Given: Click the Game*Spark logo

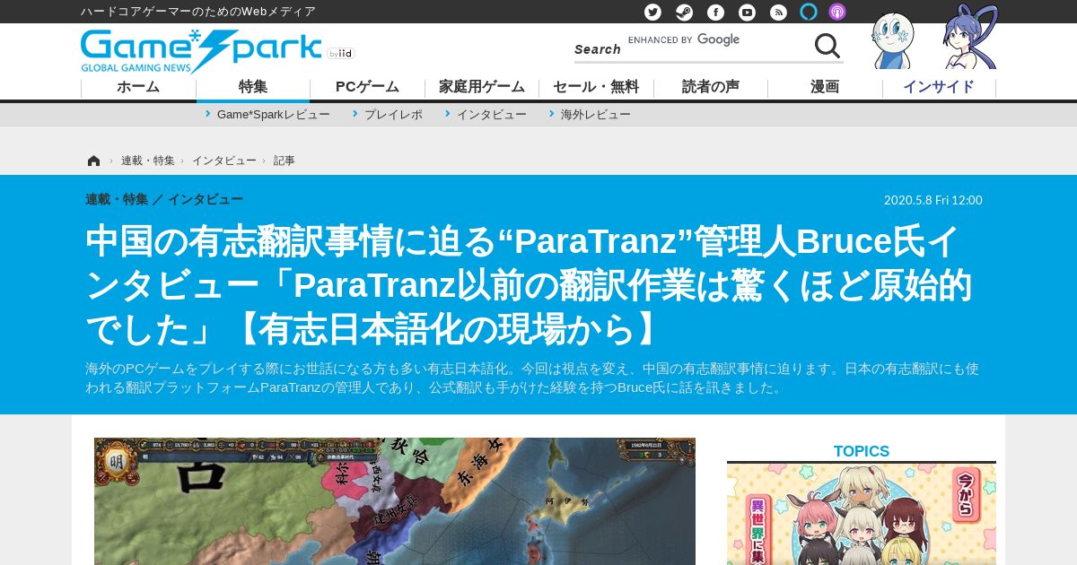Looking at the screenshot, I should click(201, 51).
